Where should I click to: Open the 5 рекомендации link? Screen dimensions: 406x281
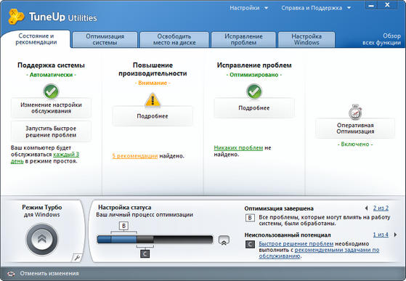[134, 156]
